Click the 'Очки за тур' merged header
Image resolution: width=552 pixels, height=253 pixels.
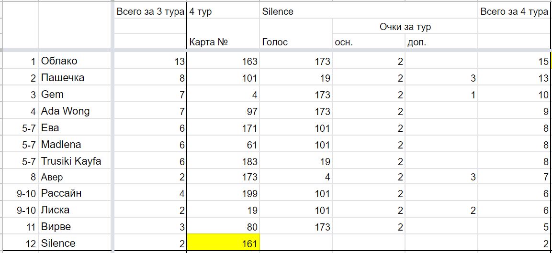(405, 27)
